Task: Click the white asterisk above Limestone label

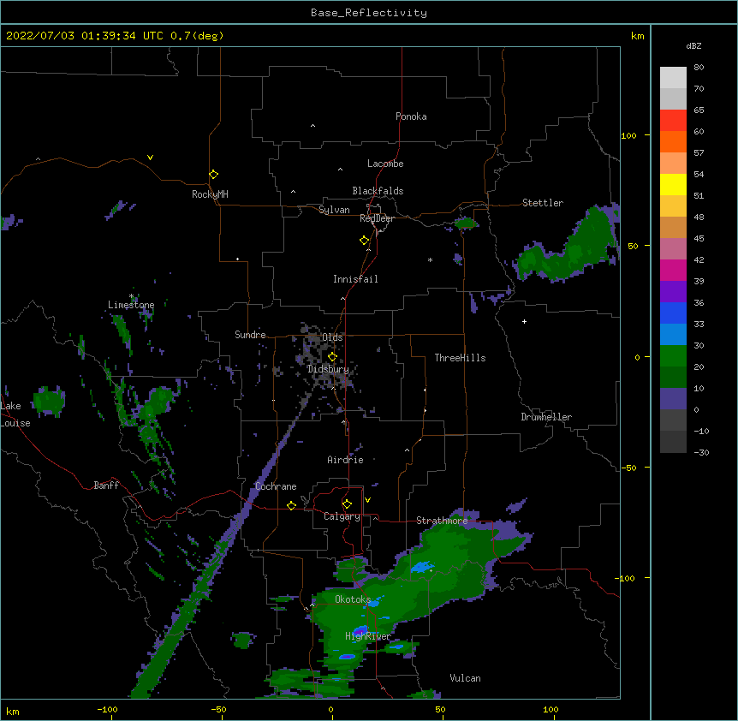Action: 131,296
